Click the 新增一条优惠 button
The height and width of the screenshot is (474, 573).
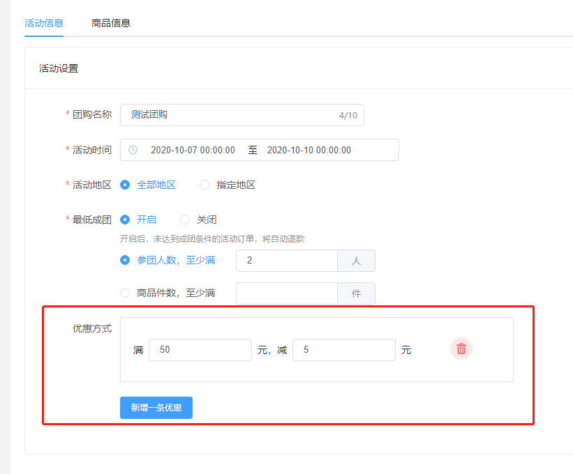156,408
